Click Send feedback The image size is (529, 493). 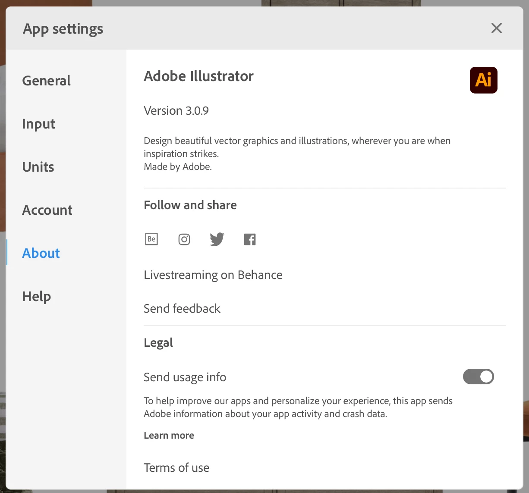click(182, 308)
